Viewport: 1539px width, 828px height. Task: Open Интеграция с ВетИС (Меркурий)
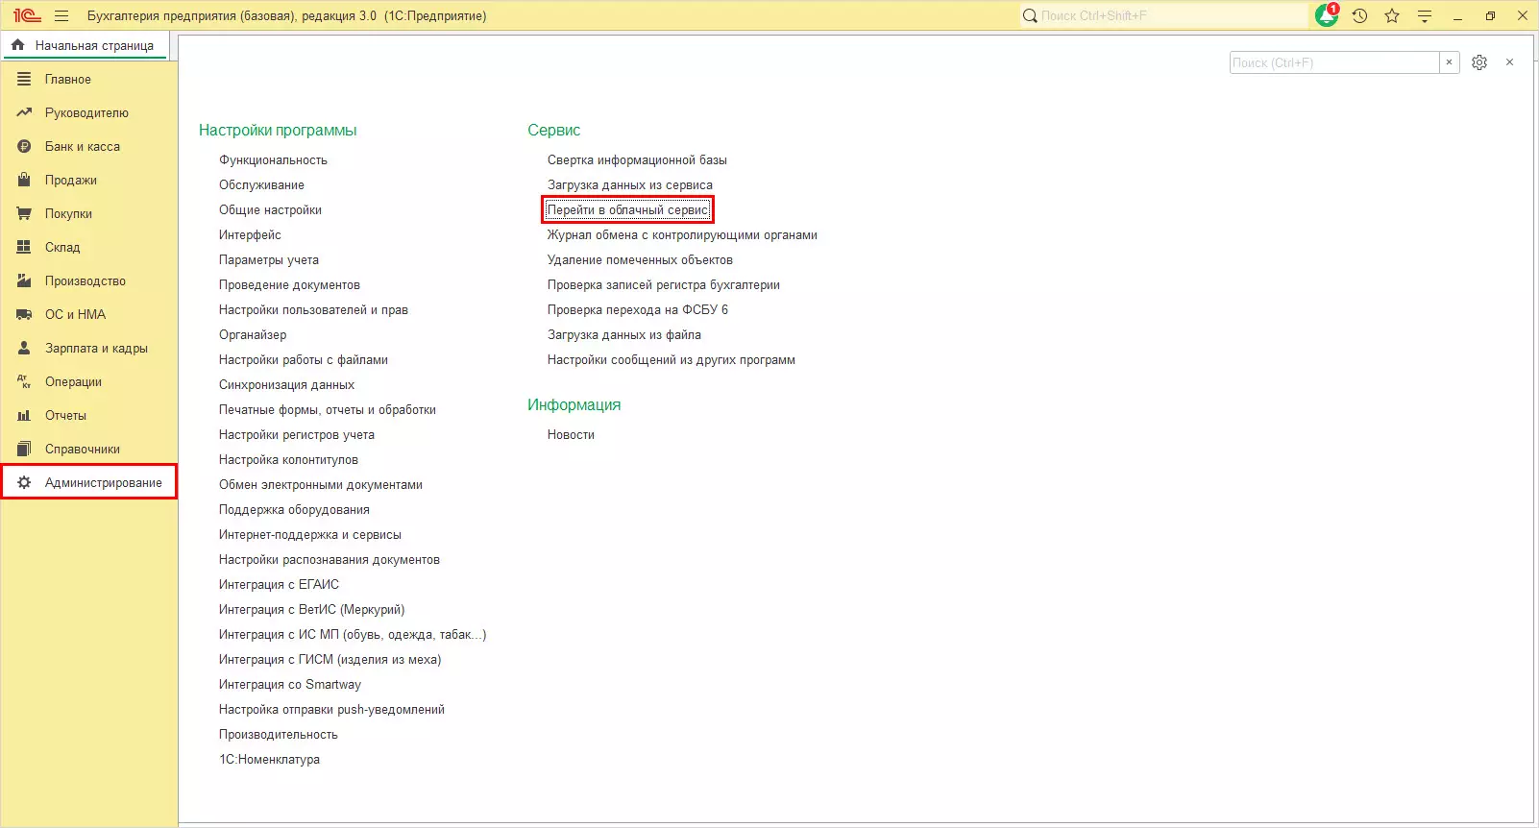[x=311, y=609]
